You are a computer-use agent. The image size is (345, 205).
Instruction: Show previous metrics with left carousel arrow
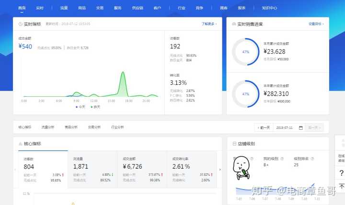pos(15,169)
